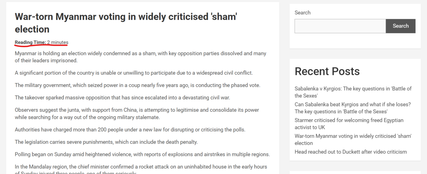Click the sentence about 200 people charged

130,129
